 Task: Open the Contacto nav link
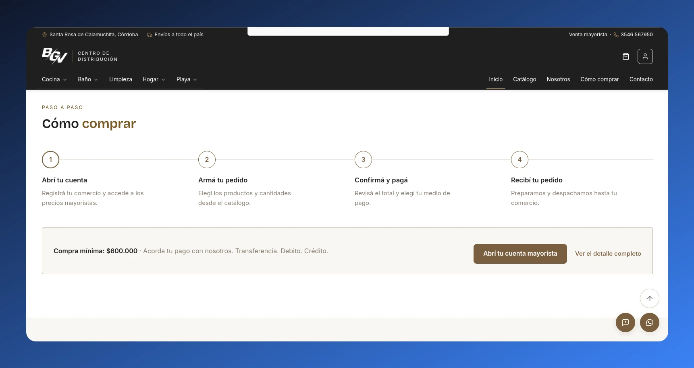click(x=641, y=79)
